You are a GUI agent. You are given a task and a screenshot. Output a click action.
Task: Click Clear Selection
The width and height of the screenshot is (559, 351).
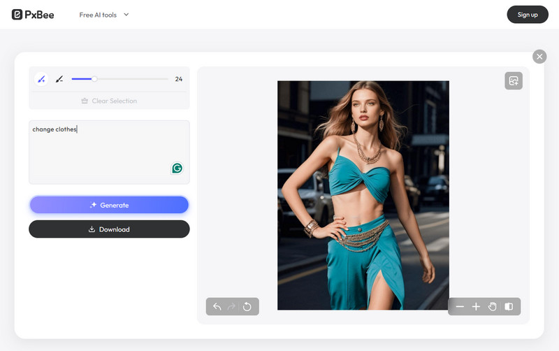109,101
